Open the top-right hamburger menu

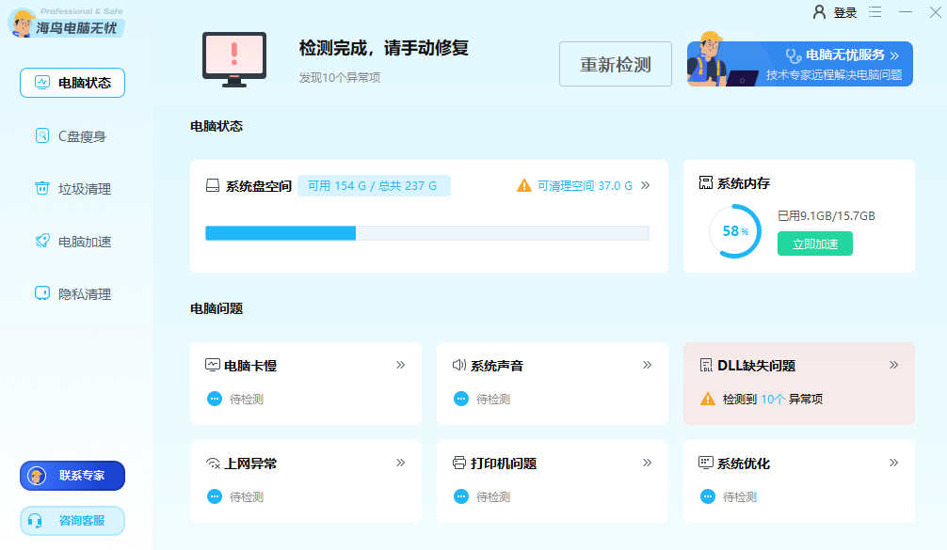pyautogui.click(x=875, y=13)
